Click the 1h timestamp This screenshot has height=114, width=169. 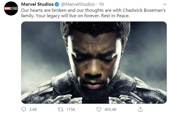pyautogui.click(x=101, y=4)
